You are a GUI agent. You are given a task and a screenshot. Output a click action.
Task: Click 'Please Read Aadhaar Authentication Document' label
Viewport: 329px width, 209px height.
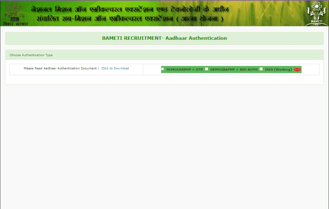tap(61, 68)
